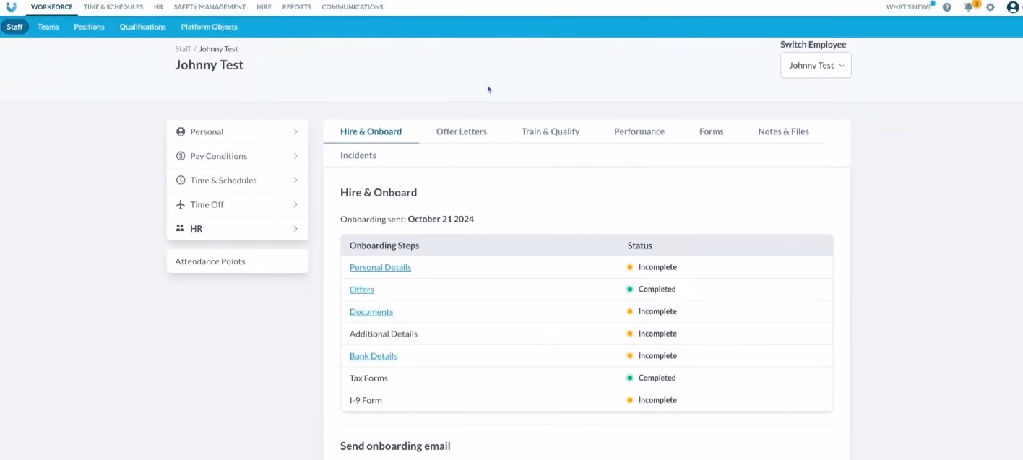Switch to the Performance tab
The image size is (1023, 460).
[x=639, y=131]
